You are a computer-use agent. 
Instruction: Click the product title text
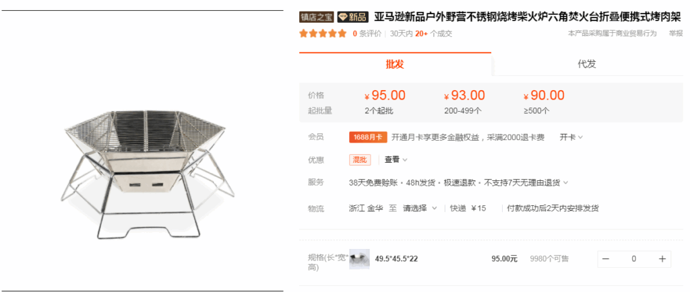point(528,17)
